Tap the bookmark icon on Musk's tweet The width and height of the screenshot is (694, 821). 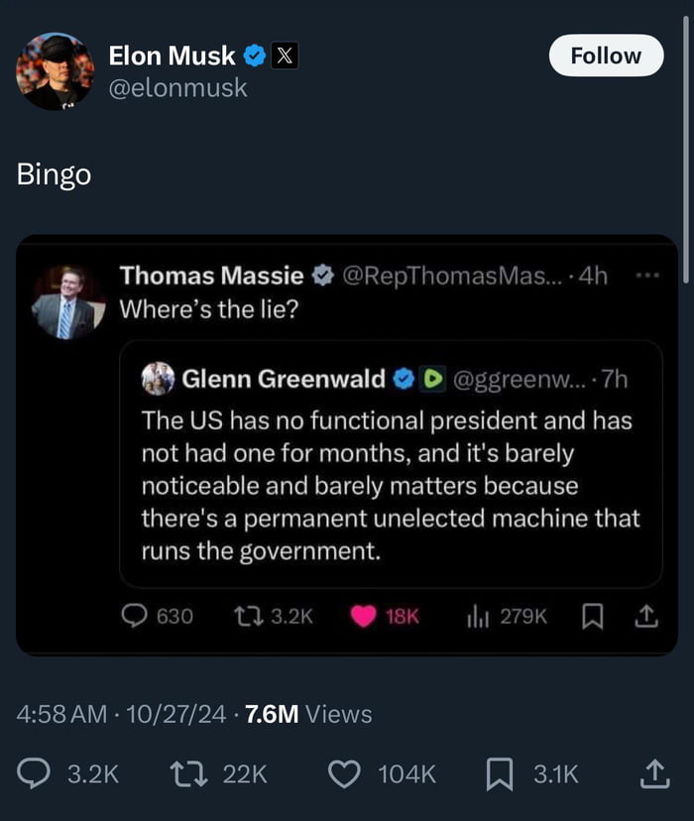(x=501, y=774)
